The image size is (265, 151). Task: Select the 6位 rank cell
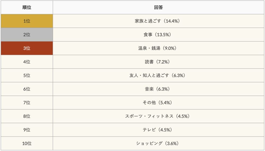pyautogui.click(x=27, y=89)
